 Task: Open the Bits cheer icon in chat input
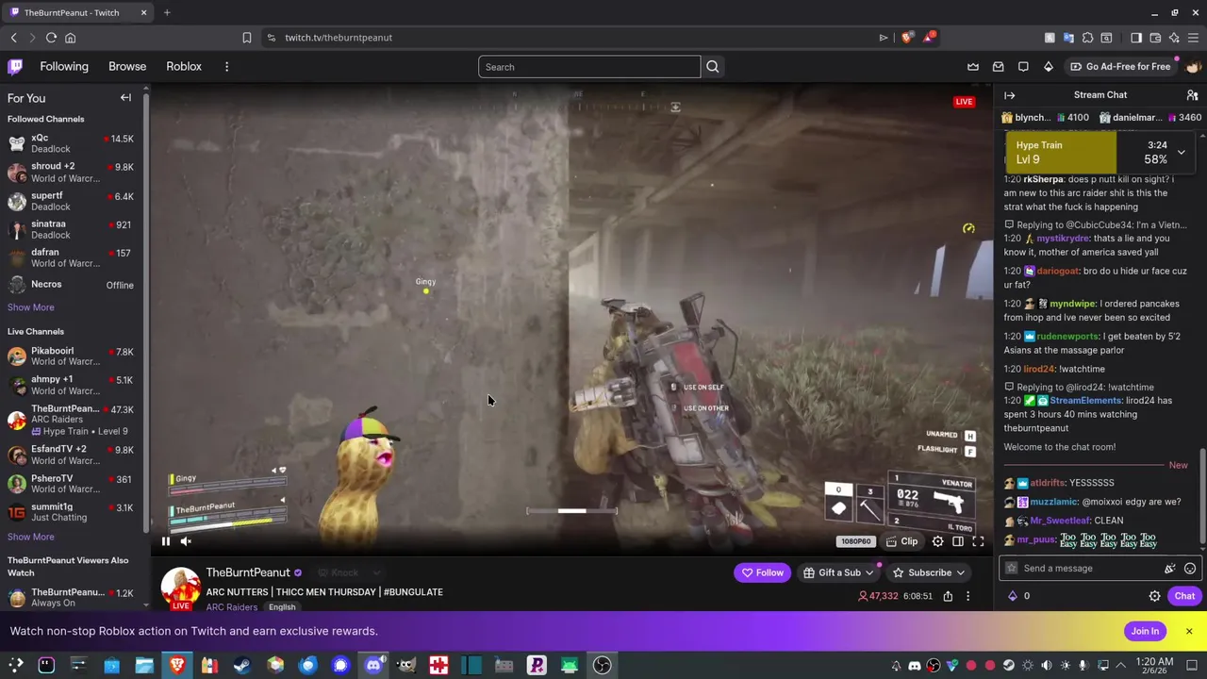click(1170, 569)
